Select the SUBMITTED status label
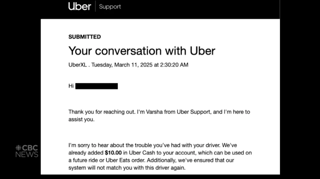The image size is (320, 179). [84, 37]
